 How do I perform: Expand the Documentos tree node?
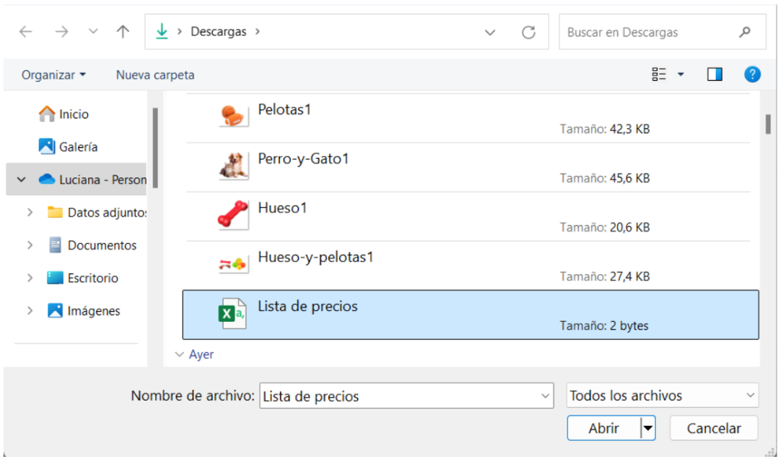click(x=30, y=245)
